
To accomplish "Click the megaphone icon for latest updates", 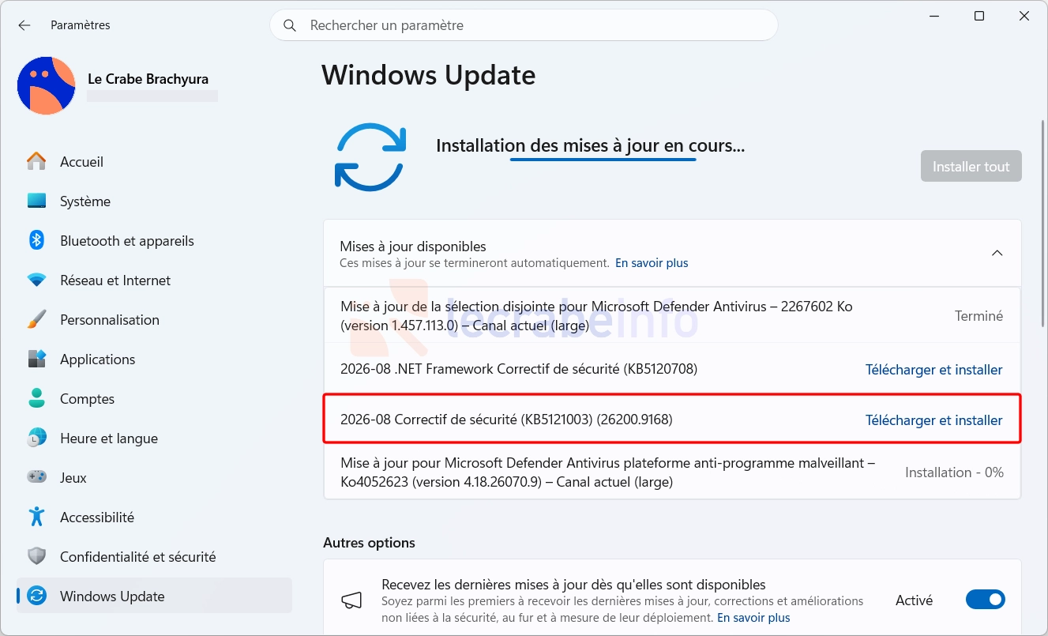I will click(x=351, y=601).
